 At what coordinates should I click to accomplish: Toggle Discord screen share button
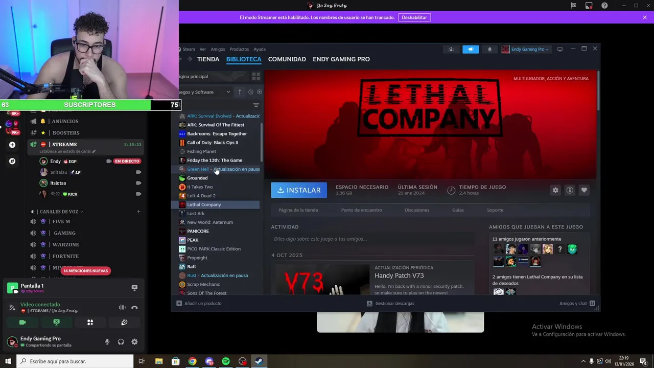point(56,323)
